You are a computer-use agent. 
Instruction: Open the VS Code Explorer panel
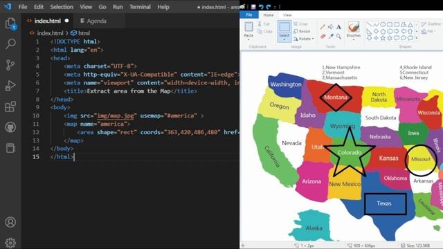point(10,24)
